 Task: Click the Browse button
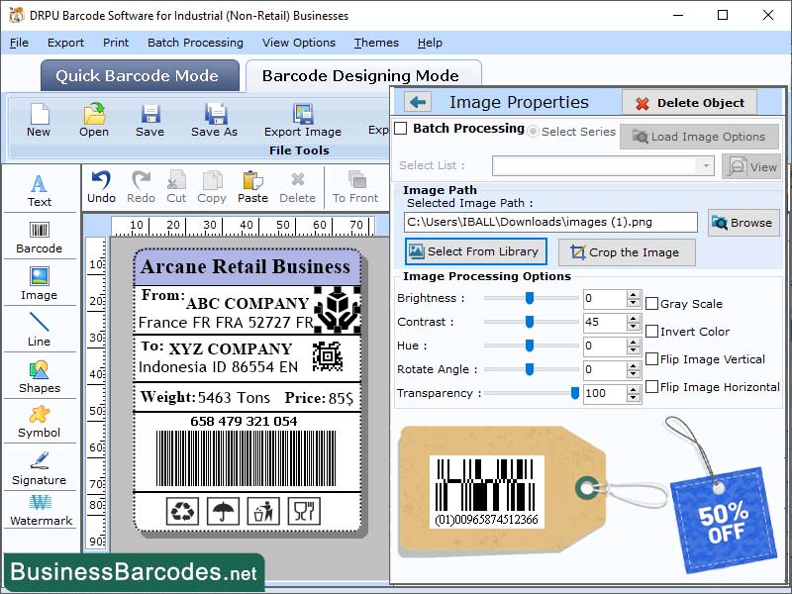pyautogui.click(x=742, y=223)
